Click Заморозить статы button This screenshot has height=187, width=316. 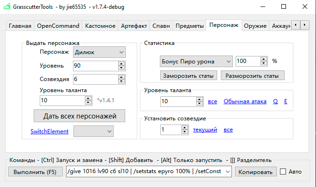(x=189, y=75)
